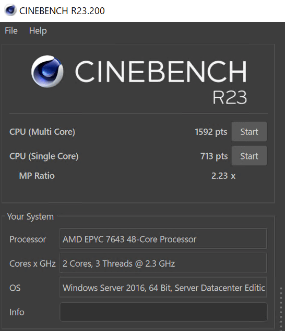
Task: Click the CPU (Single Core) label
Action: [x=44, y=156]
